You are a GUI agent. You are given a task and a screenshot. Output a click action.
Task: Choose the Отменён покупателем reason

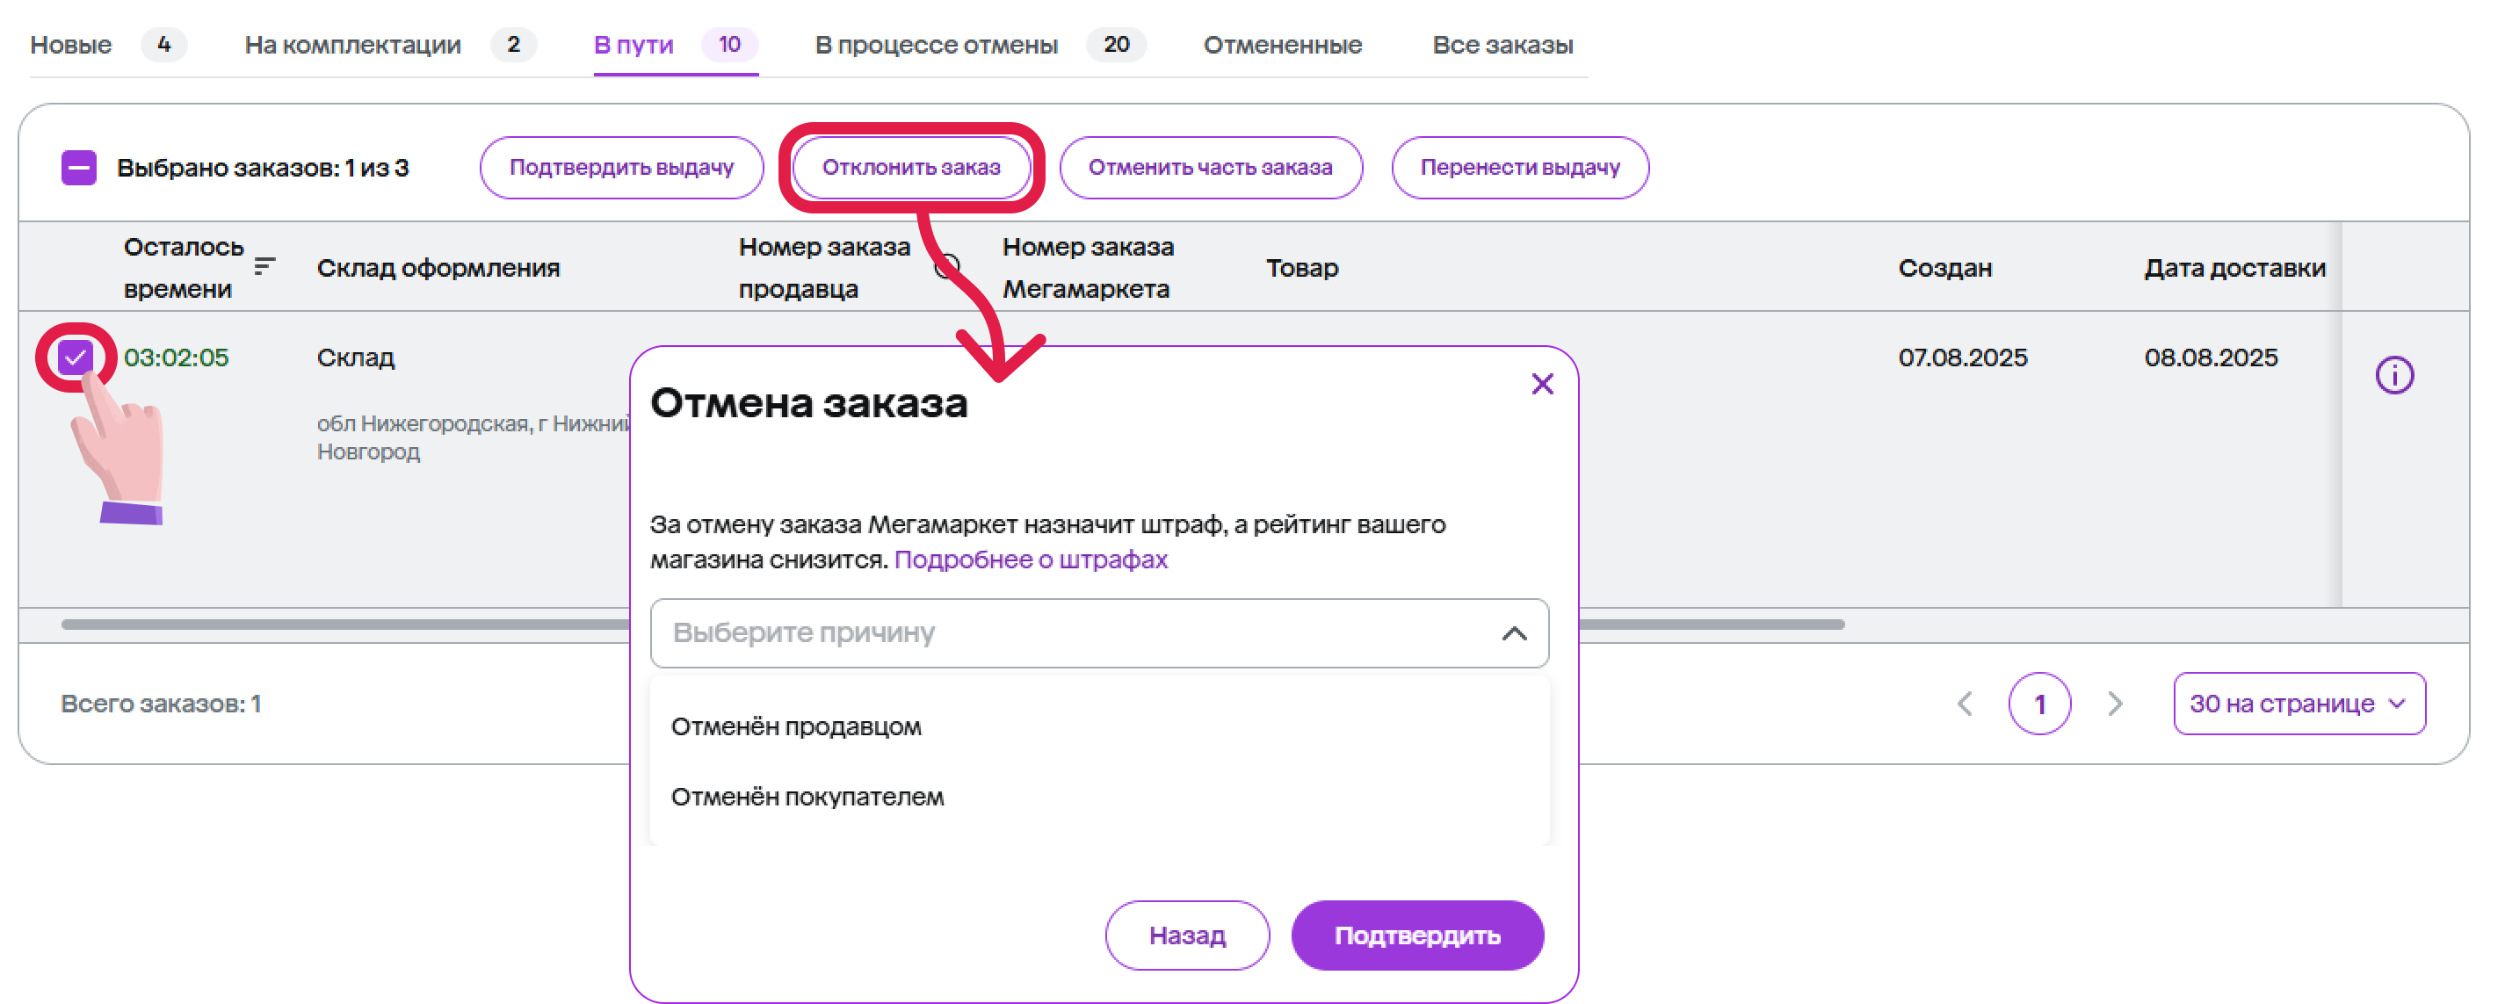tap(807, 797)
